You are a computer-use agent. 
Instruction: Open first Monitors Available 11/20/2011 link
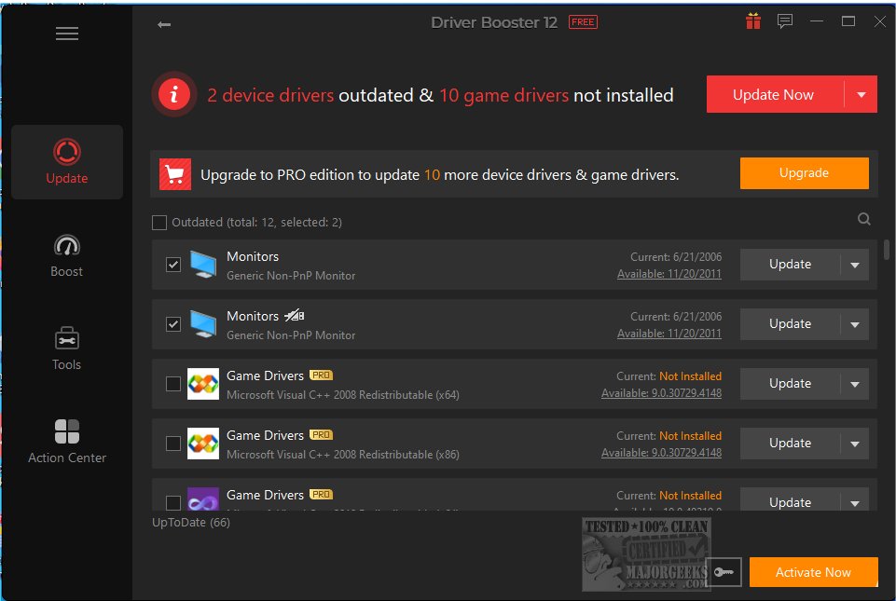[x=669, y=274]
